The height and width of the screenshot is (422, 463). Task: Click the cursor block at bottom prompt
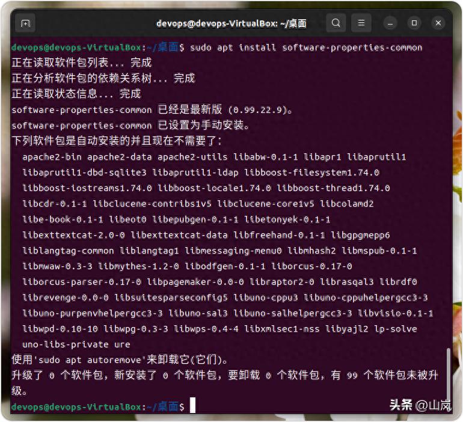coord(192,405)
